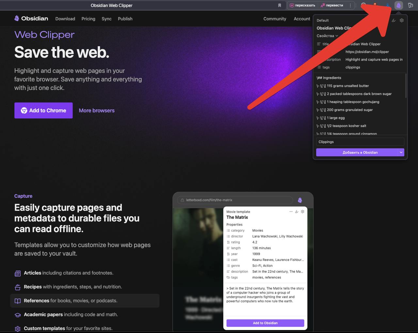Click the перевести translate button
The height and width of the screenshot is (333, 418).
[x=332, y=5]
